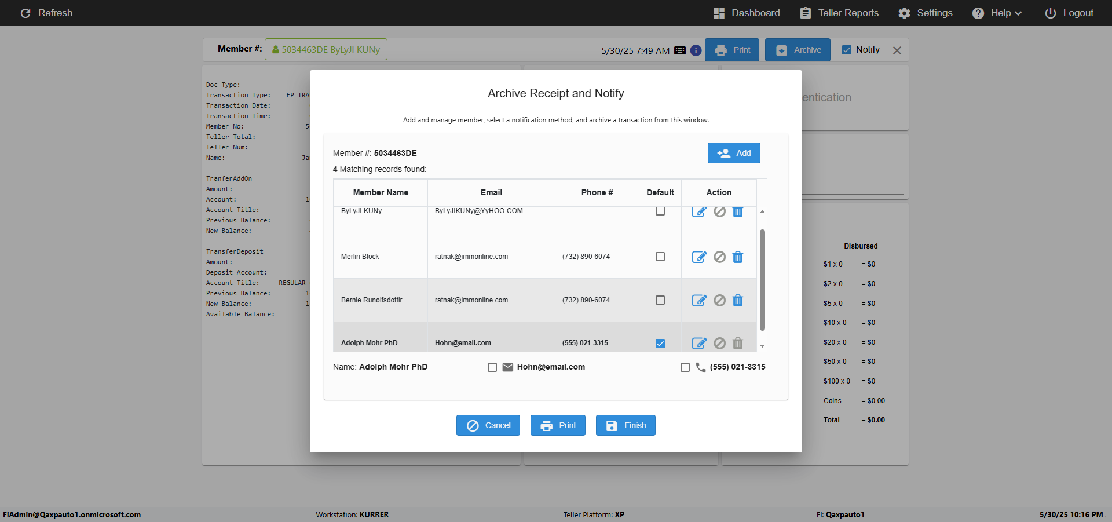Click the member chip 5034463DE ByLyJI KUNy

[326, 49]
